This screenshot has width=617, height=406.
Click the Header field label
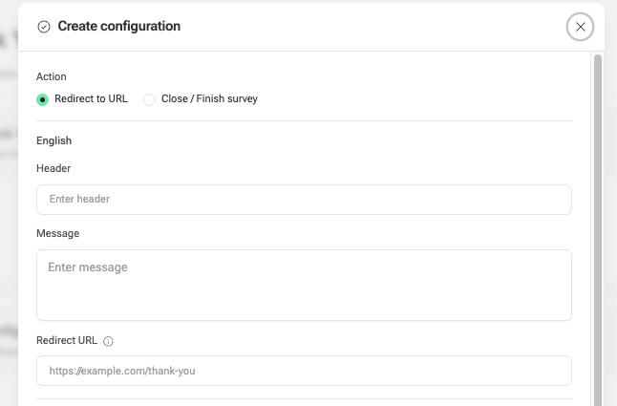click(x=53, y=168)
